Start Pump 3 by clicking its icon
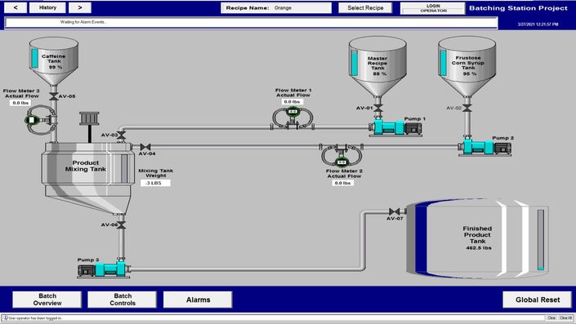576x324 pixels. 104,269
